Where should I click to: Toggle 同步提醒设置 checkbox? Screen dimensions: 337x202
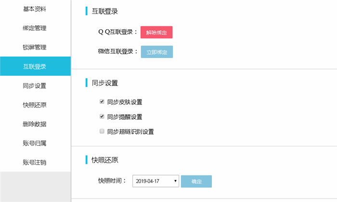pyautogui.click(x=102, y=116)
